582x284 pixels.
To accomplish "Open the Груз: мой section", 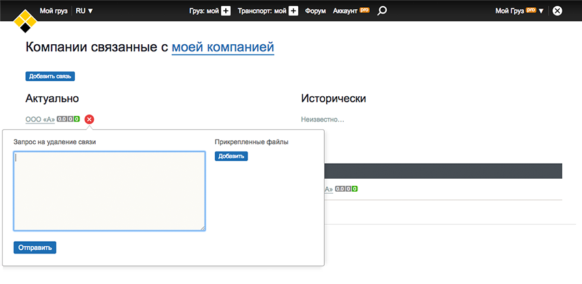I will (x=203, y=10).
